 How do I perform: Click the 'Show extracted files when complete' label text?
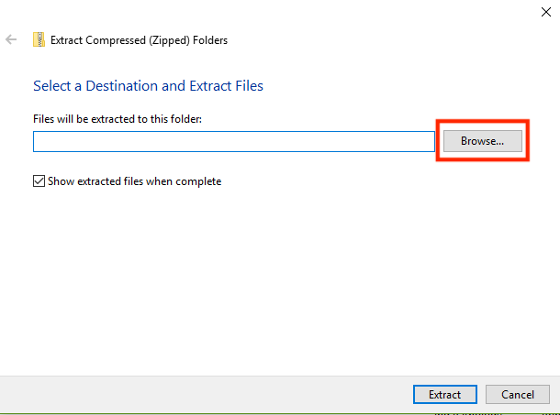[x=134, y=181]
